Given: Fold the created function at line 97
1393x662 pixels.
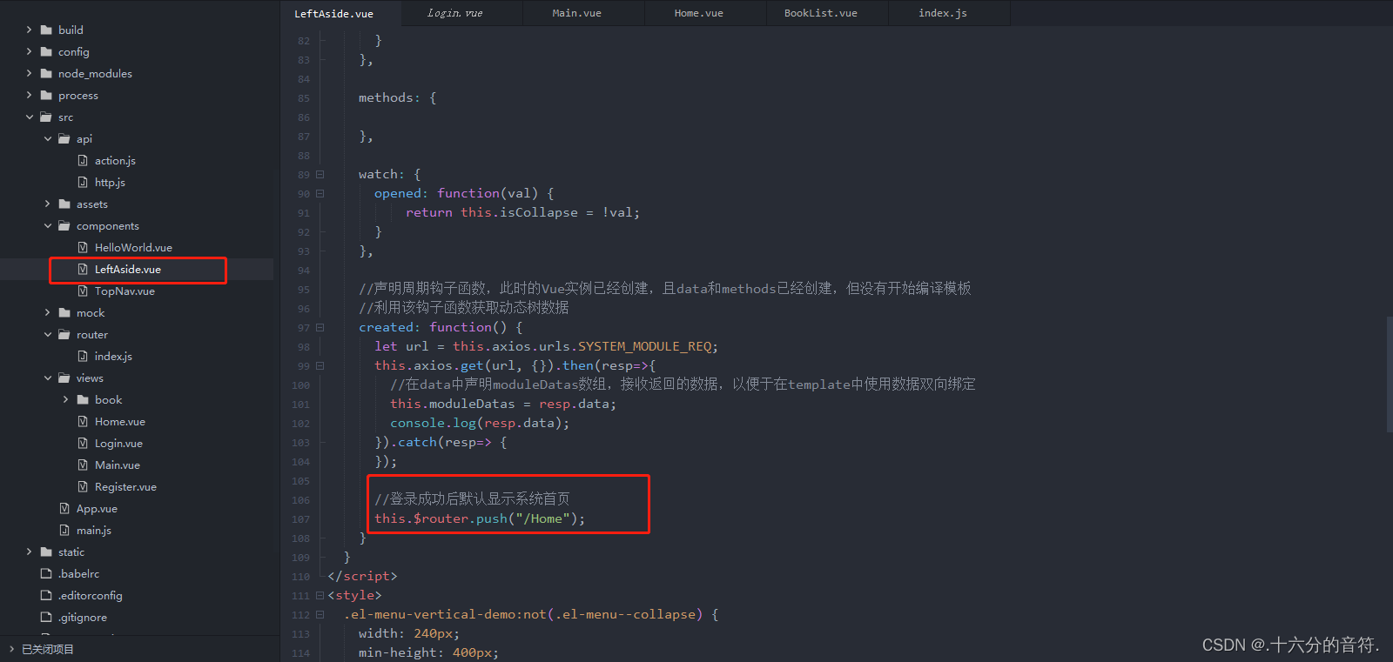Looking at the screenshot, I should [x=320, y=327].
